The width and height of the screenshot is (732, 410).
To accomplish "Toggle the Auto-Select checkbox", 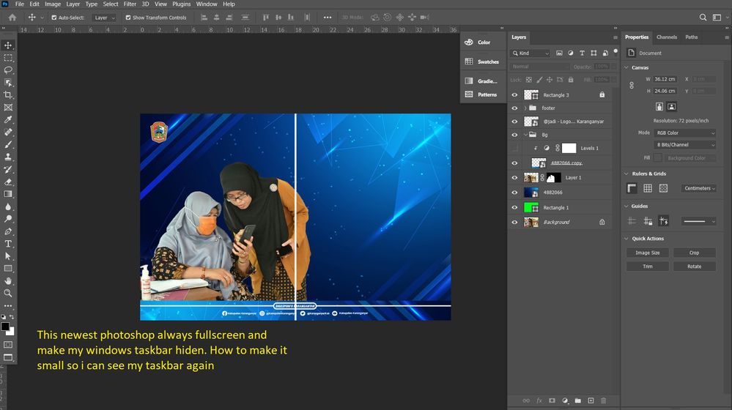I will tap(53, 18).
